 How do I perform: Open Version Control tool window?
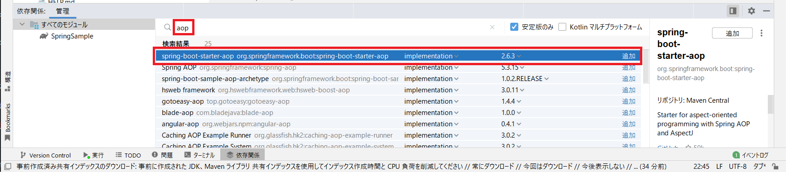click(x=45, y=155)
